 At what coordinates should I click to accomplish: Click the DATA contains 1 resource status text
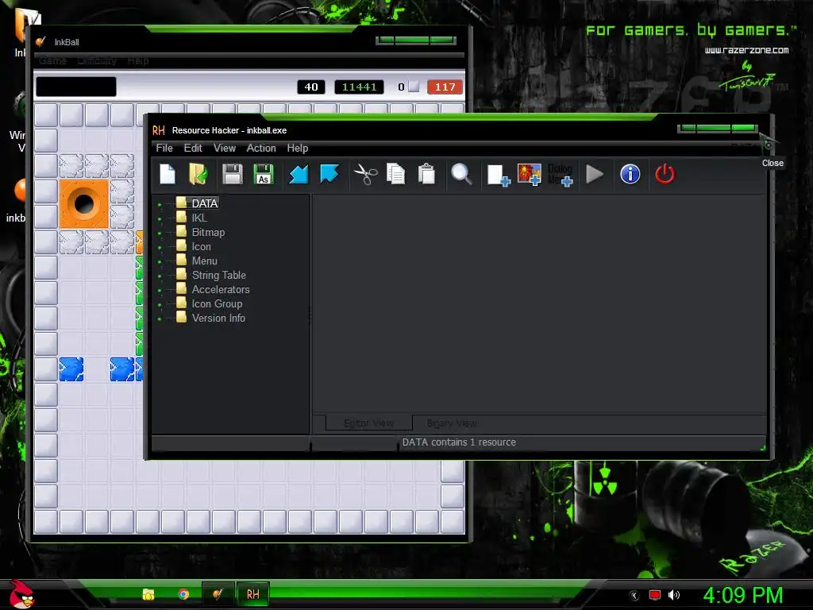(x=459, y=442)
